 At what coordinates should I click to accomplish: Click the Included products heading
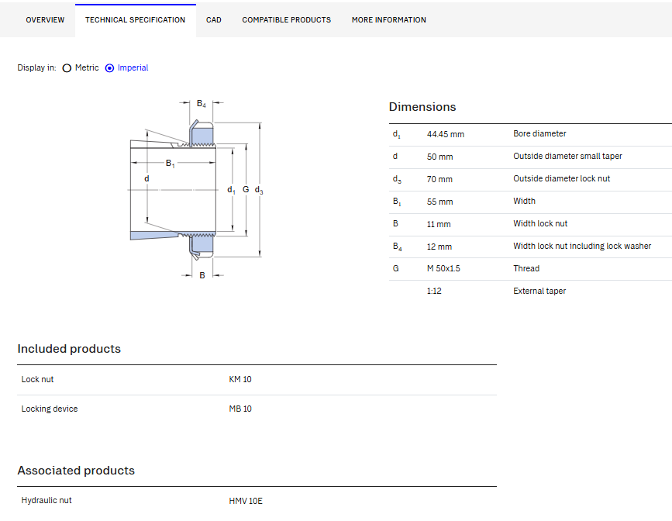coord(69,349)
